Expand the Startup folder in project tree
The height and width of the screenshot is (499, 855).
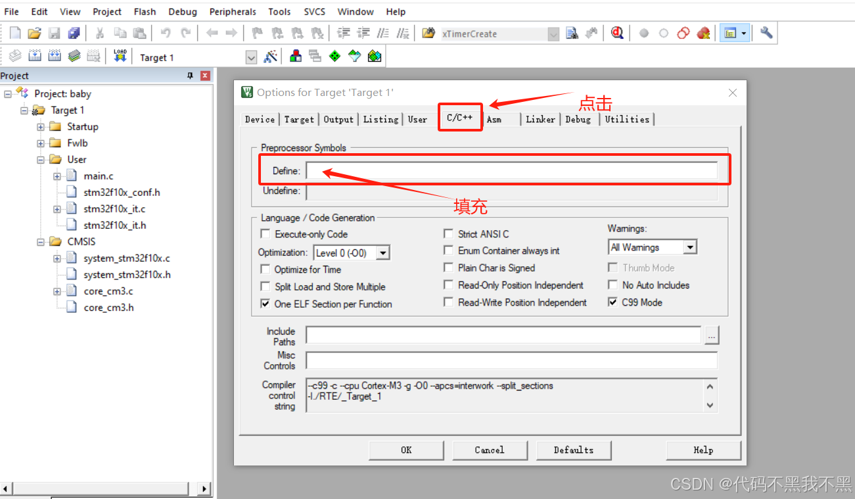(41, 127)
